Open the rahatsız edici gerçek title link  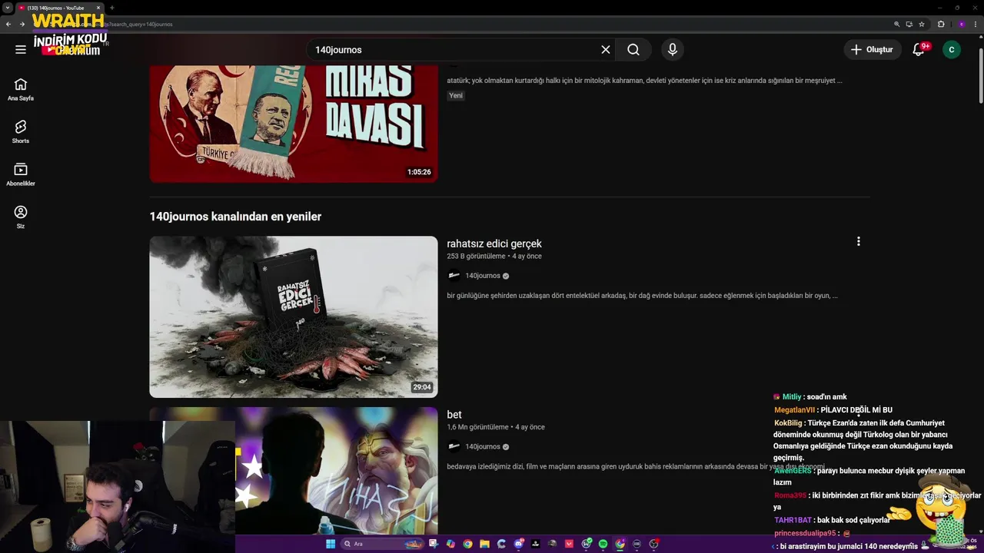point(494,243)
